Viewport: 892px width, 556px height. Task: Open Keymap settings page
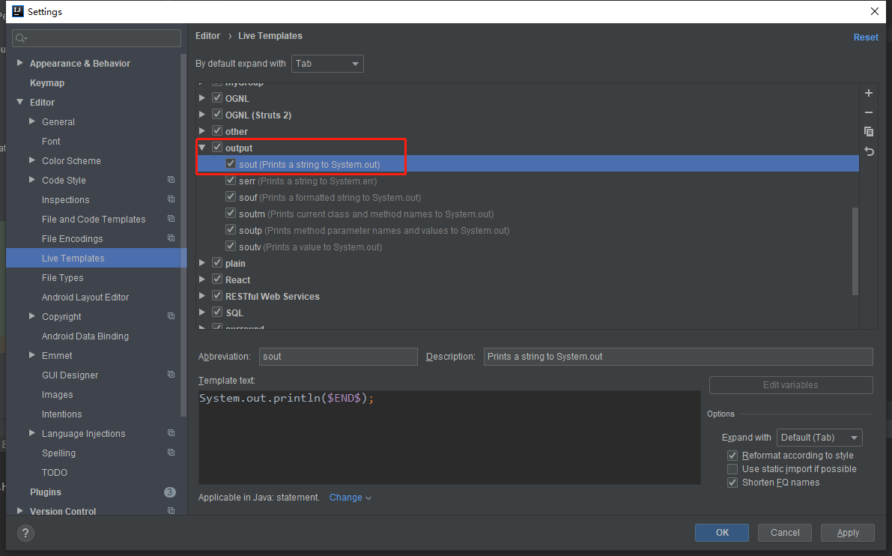[46, 83]
